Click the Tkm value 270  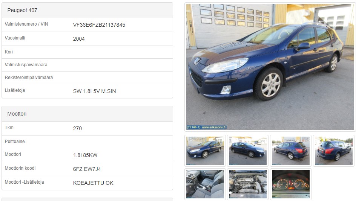[x=77, y=128]
